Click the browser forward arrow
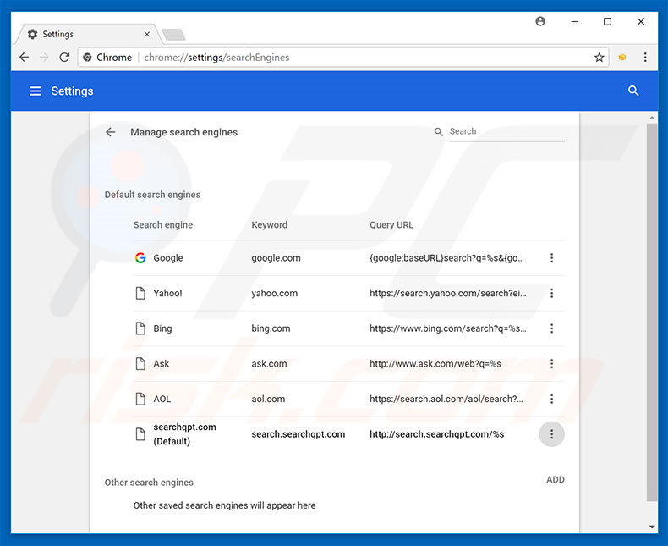Viewport: 668px width, 546px height. pyautogui.click(x=44, y=58)
